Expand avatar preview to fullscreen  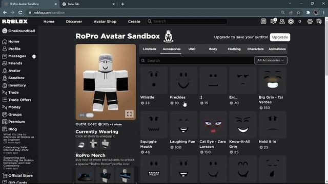(129, 113)
